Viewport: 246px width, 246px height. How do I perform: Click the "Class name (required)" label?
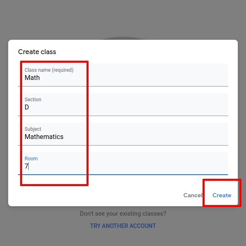coord(49,70)
